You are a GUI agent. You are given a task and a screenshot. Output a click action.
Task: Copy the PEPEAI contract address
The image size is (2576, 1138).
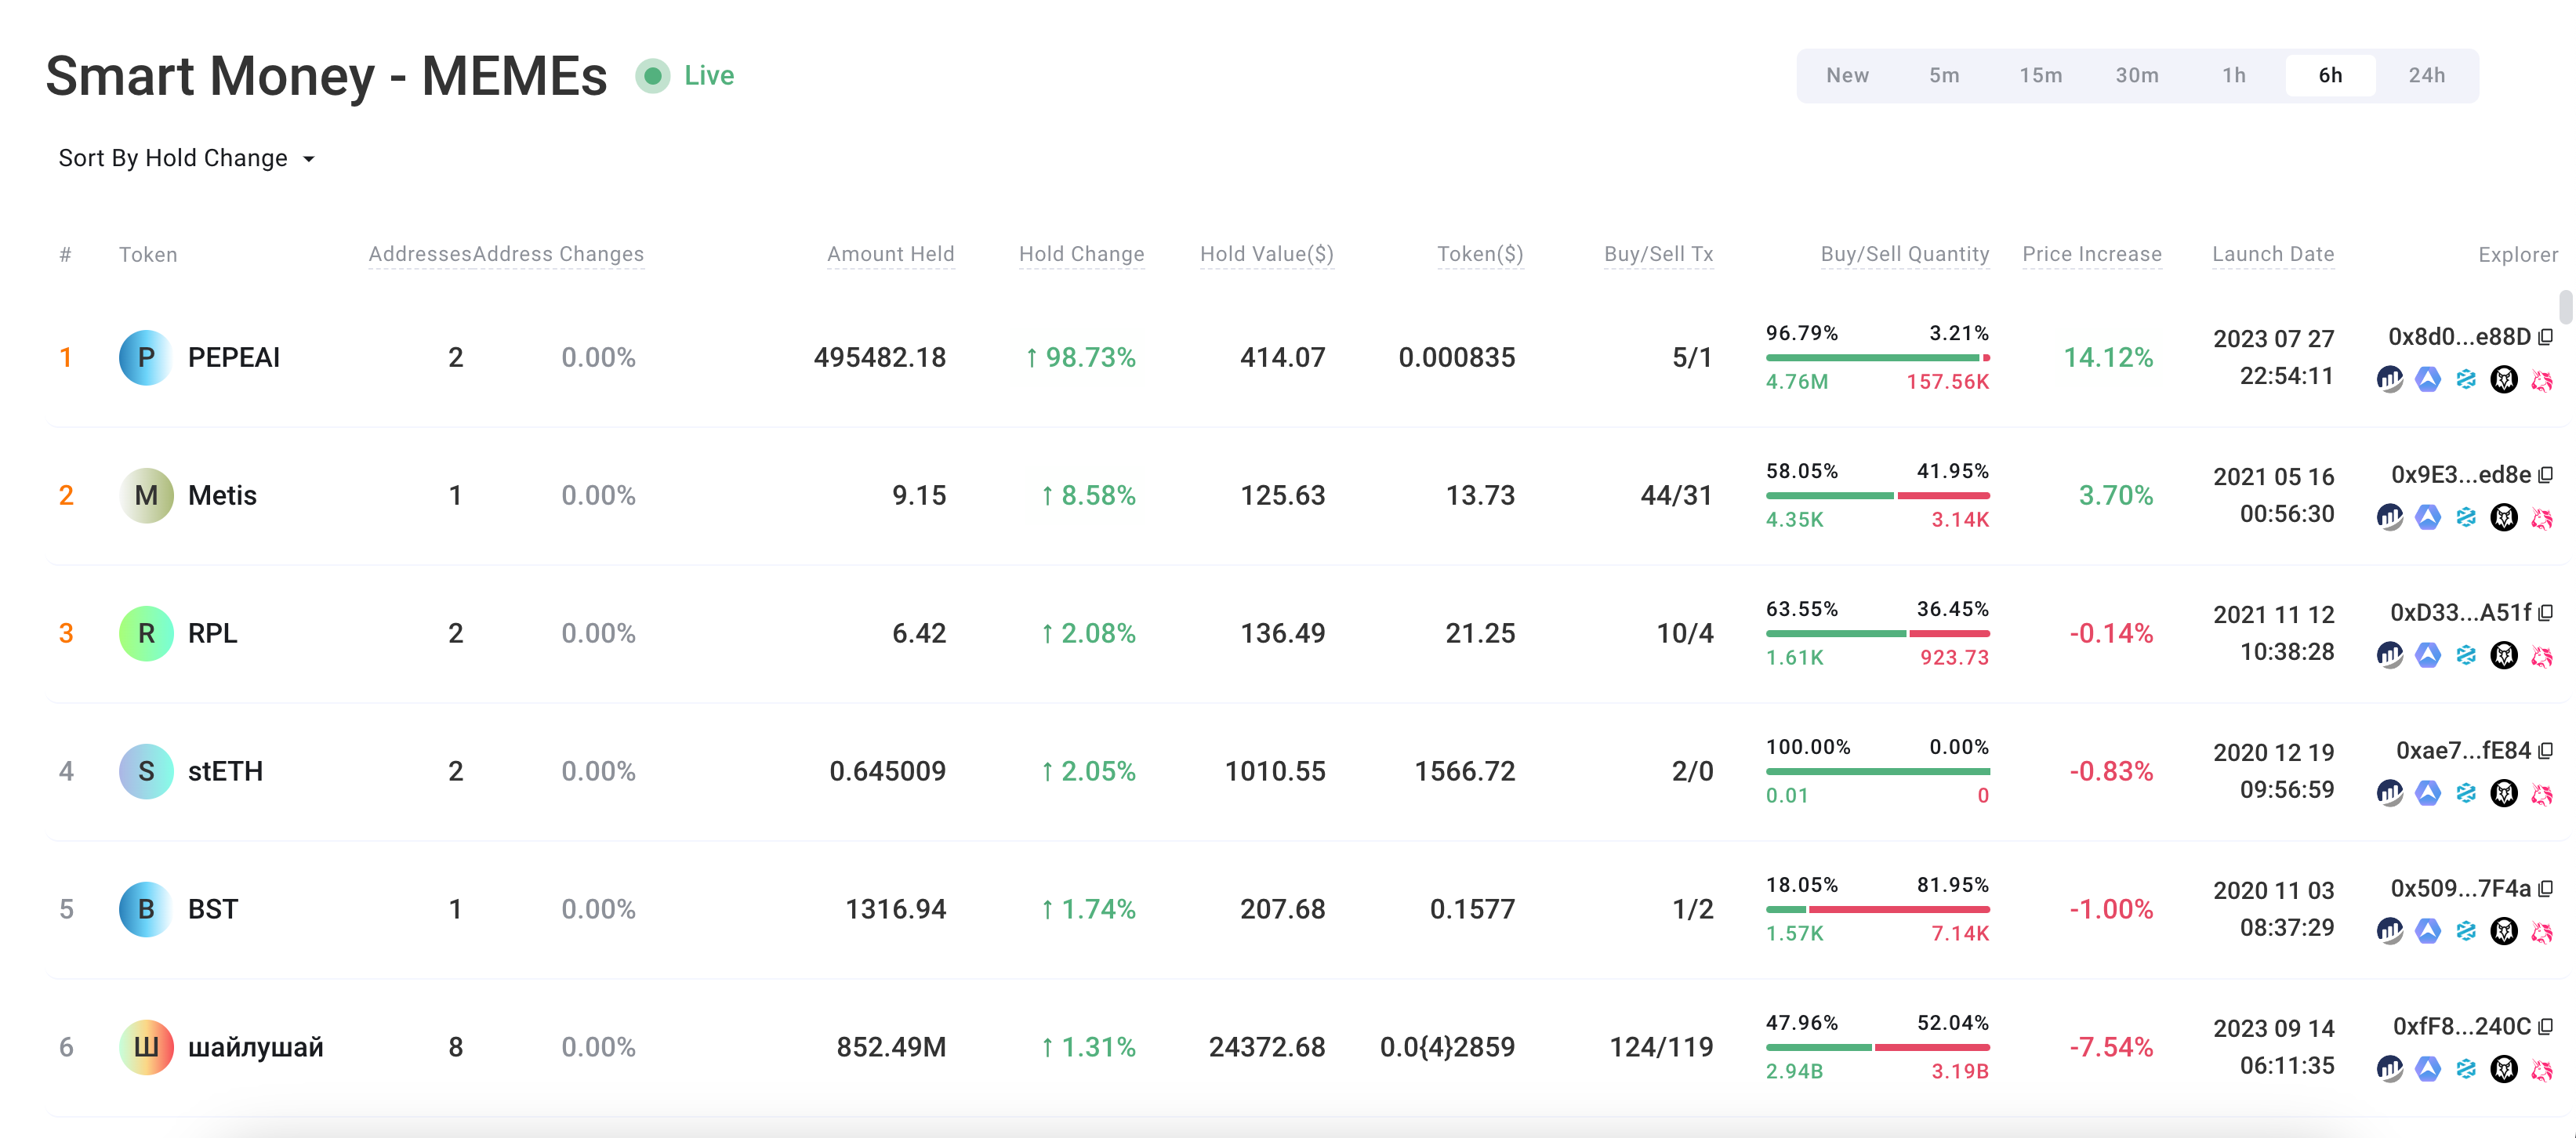click(x=2545, y=337)
